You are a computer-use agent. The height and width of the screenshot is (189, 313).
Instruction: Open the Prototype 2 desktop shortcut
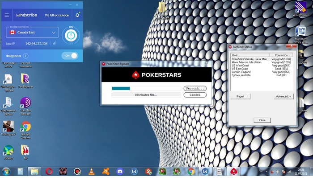[x=8, y=128]
